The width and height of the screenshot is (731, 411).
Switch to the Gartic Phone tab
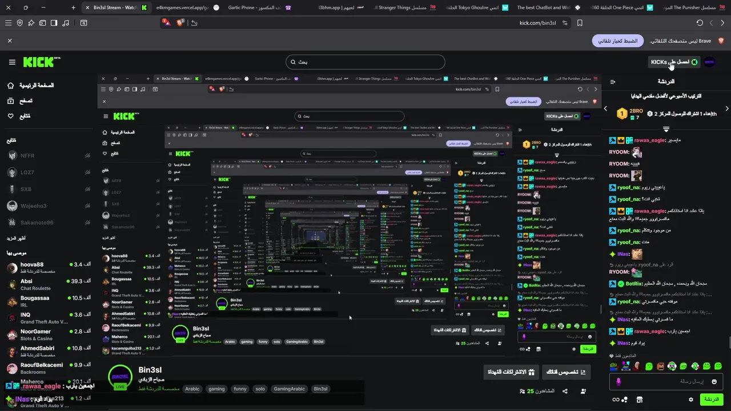pos(260,7)
